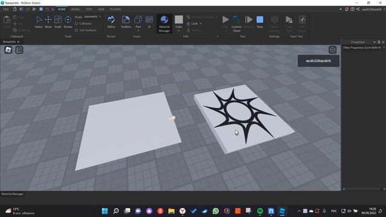Activate the Move tool
The image size is (386, 217).
48,22
